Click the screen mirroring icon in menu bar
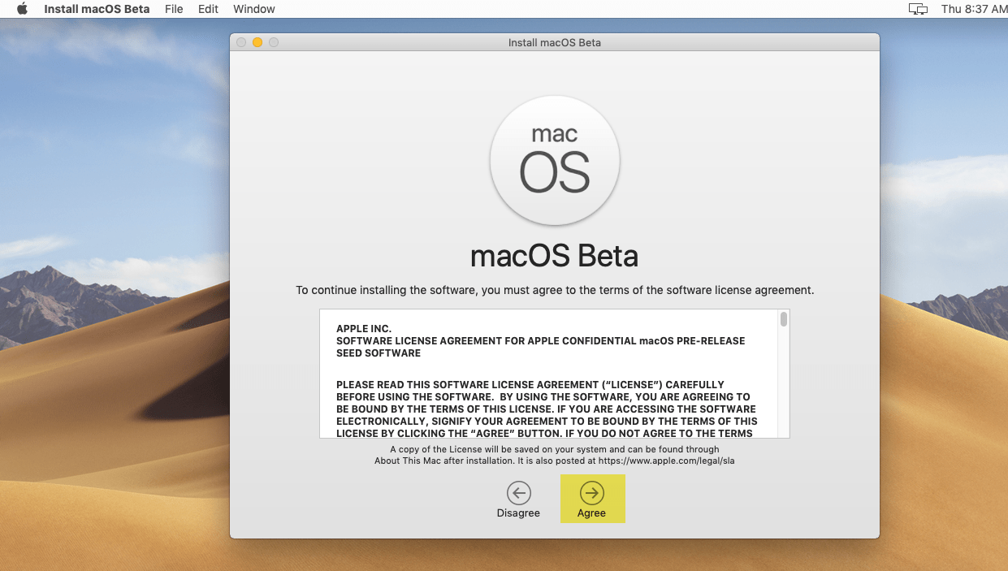 [918, 9]
